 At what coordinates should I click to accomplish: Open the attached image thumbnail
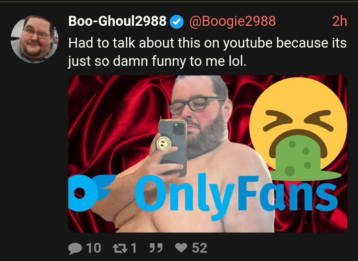pos(208,154)
